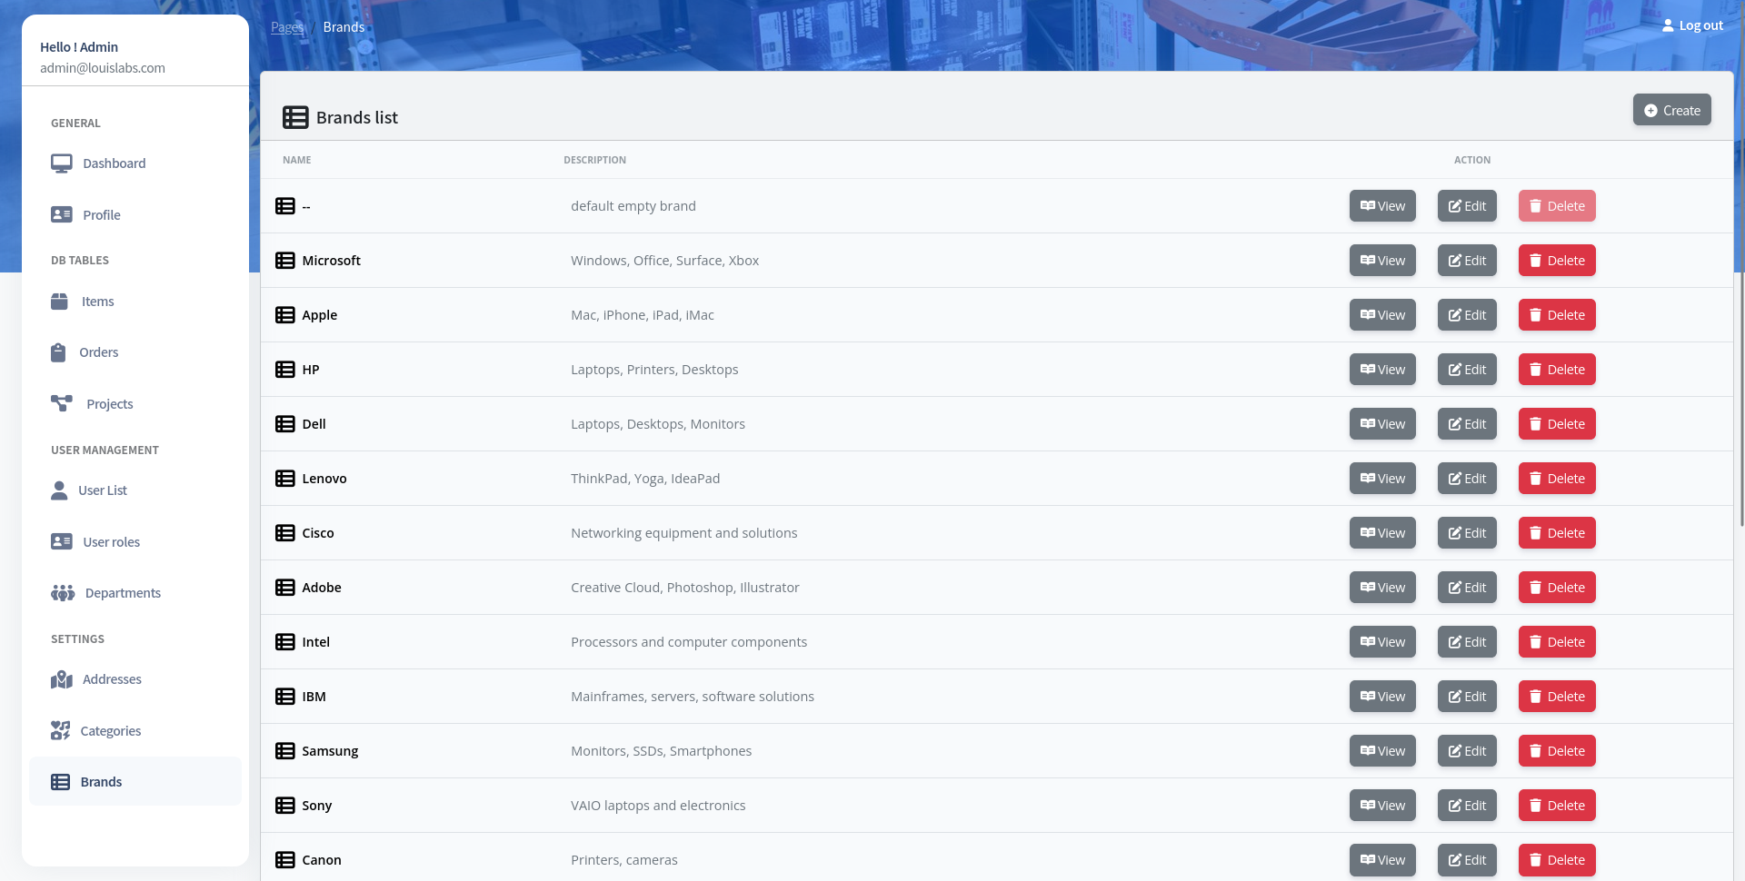The width and height of the screenshot is (1745, 881).
Task: Click the list icon in Lenovo row
Action: [x=285, y=479]
